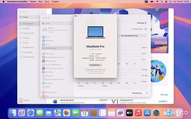Viewport: 191px width, 119px height.
Task: Open Spotlight search in menu bar
Action: point(162,2)
